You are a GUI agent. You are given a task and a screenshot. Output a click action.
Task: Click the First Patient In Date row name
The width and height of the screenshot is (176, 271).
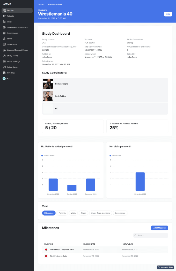tap(58, 256)
